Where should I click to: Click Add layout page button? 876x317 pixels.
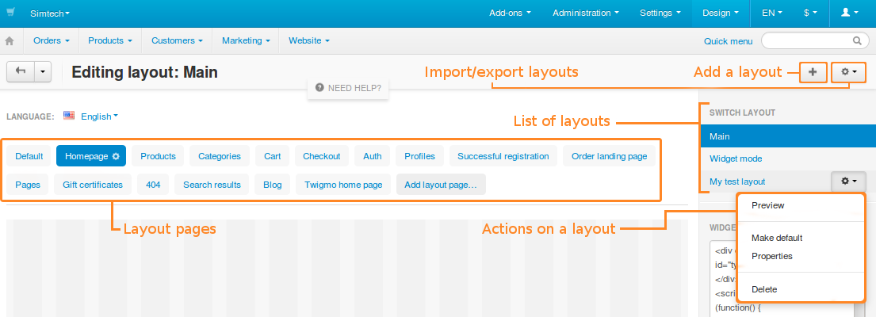point(441,185)
